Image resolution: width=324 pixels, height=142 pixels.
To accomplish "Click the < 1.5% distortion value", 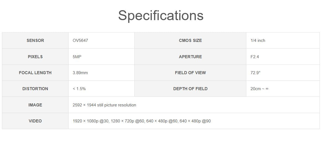I will click(79, 89).
